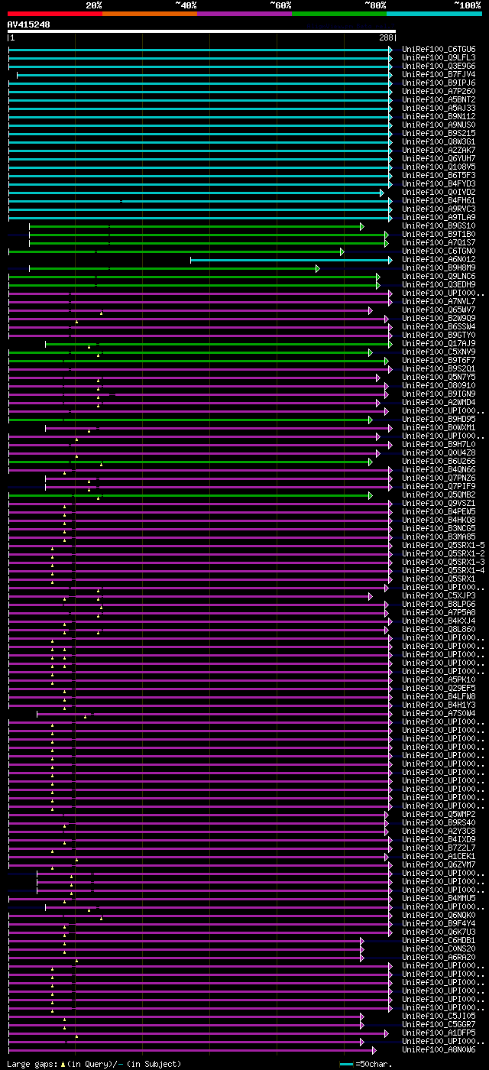The width and height of the screenshot is (489, 1070).
Task: Select label UniRef100_A1DFP5
Action: 439,1033
